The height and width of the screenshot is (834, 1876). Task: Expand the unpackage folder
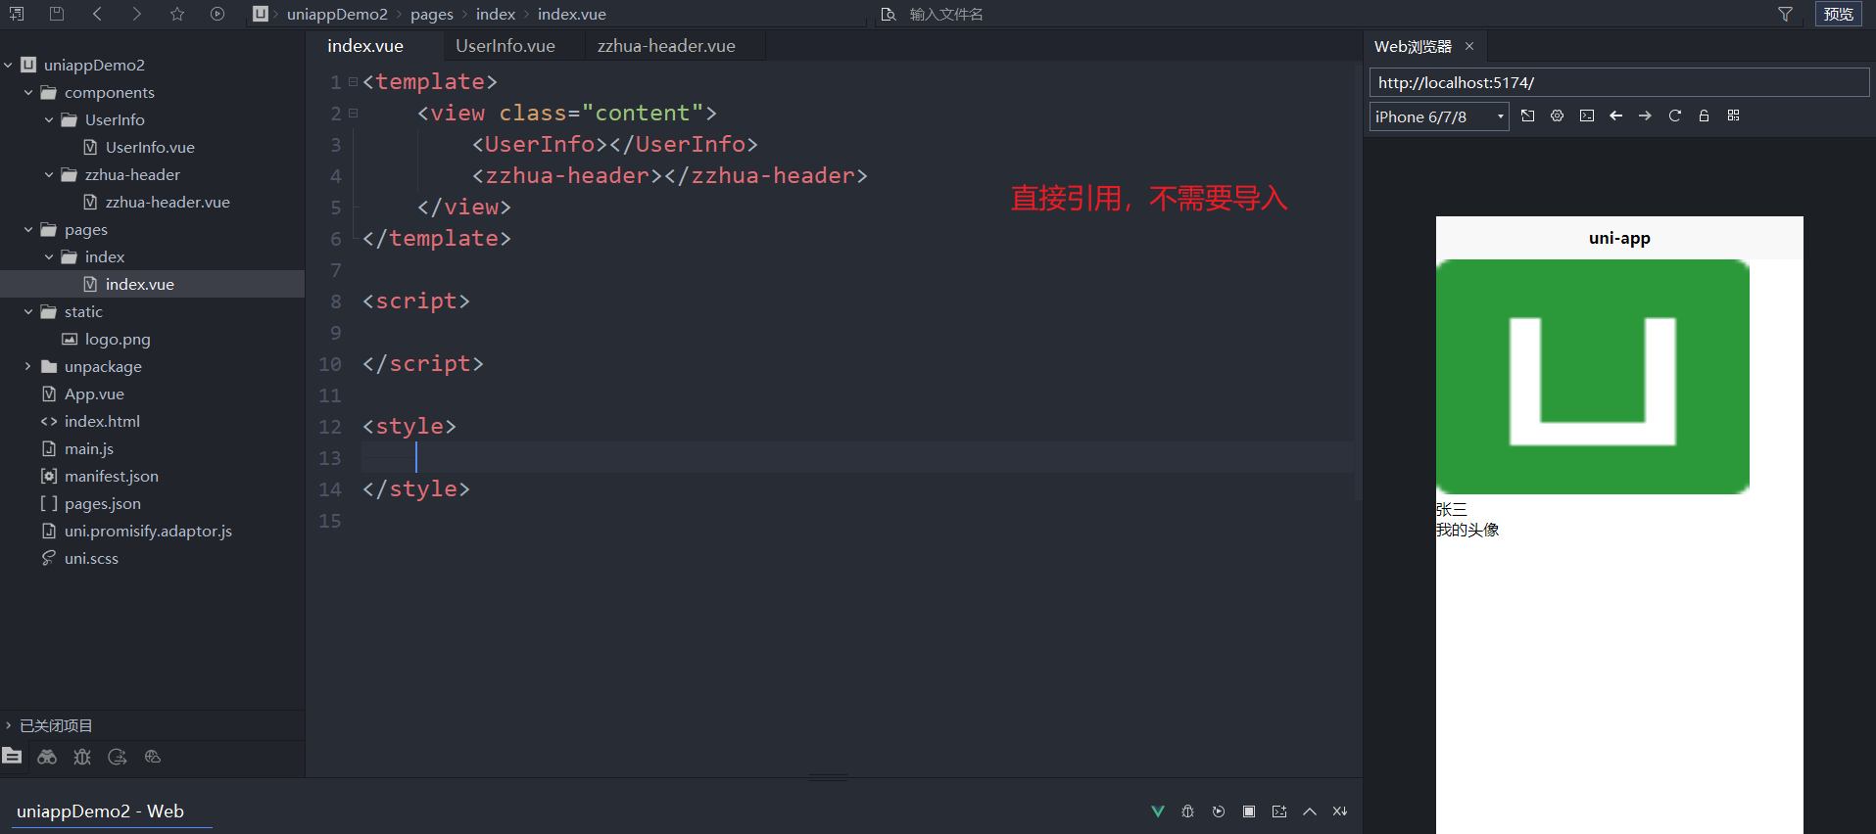click(x=28, y=366)
